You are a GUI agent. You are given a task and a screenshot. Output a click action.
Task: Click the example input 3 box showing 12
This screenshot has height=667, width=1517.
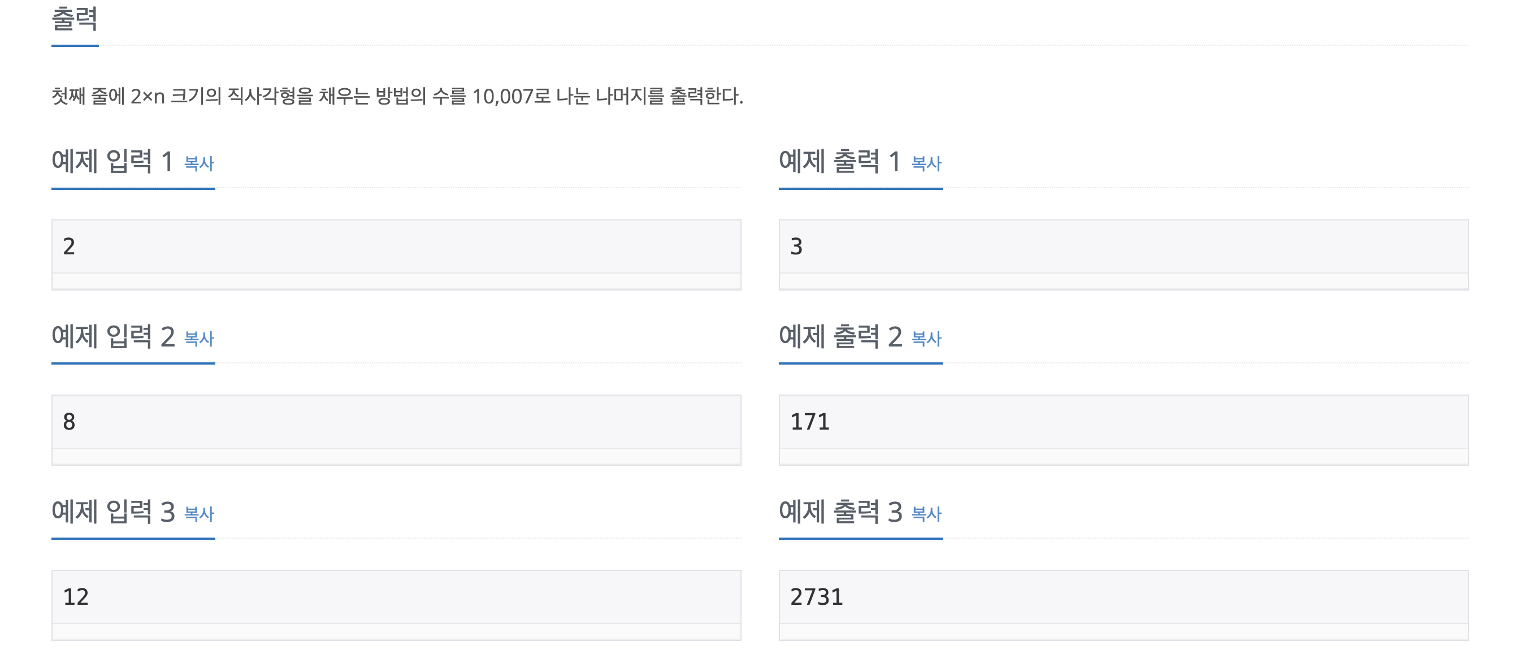pos(396,605)
